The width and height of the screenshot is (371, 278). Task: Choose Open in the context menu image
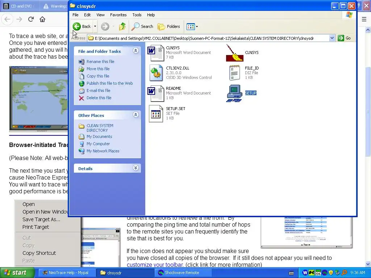click(28, 204)
